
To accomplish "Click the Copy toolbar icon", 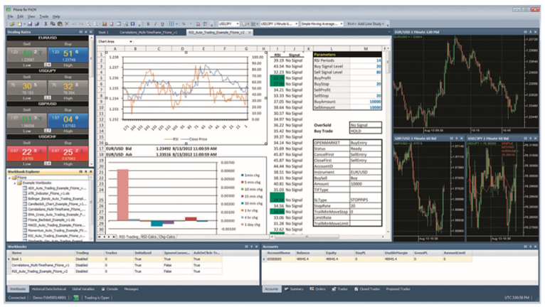I will (x=53, y=24).
